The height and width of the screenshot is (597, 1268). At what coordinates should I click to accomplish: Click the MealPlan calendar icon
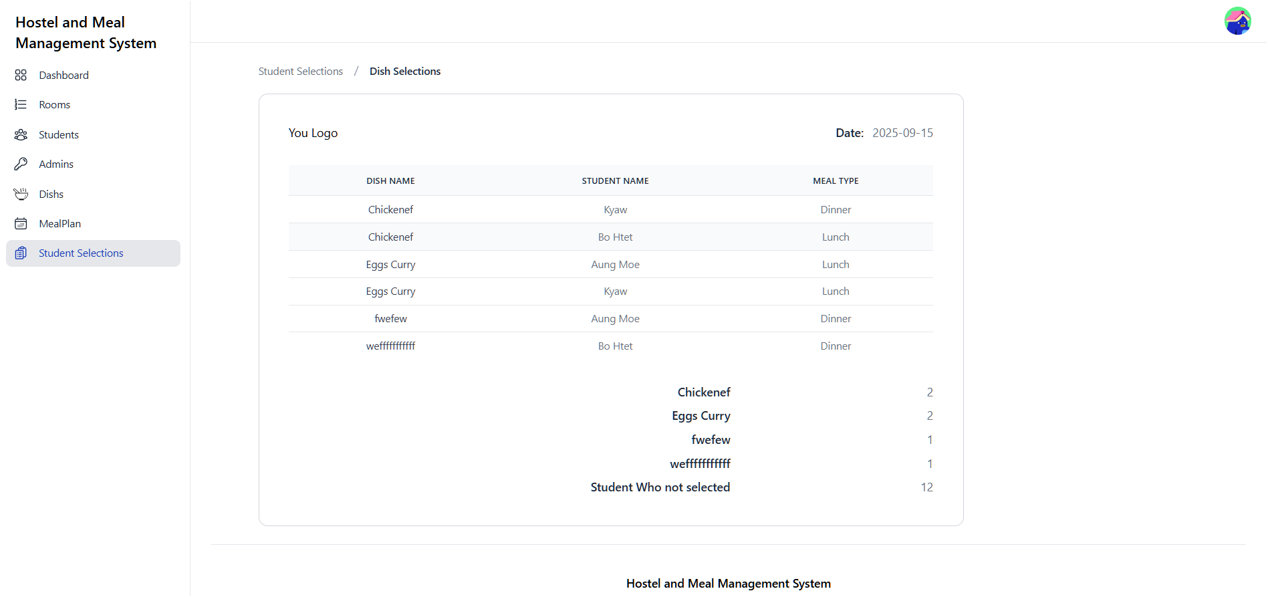click(21, 223)
